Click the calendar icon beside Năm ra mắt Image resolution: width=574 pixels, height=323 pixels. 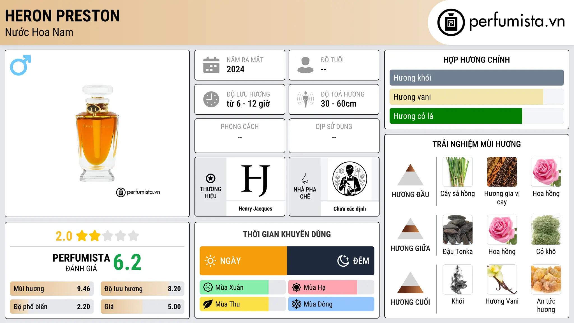211,65
